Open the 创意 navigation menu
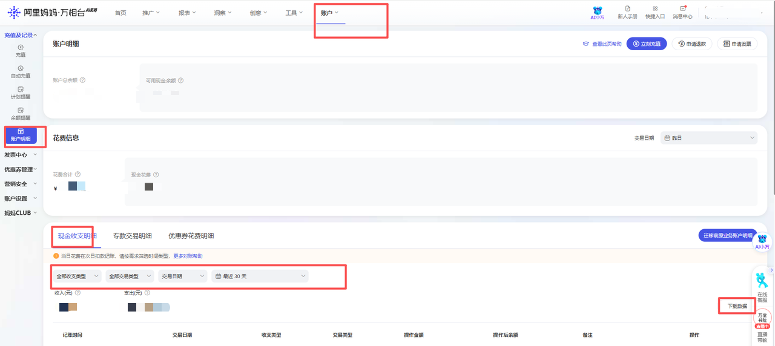The height and width of the screenshot is (346, 775). pos(259,13)
